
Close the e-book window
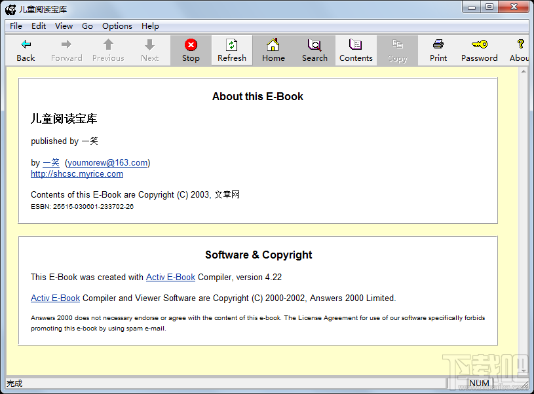click(514, 7)
